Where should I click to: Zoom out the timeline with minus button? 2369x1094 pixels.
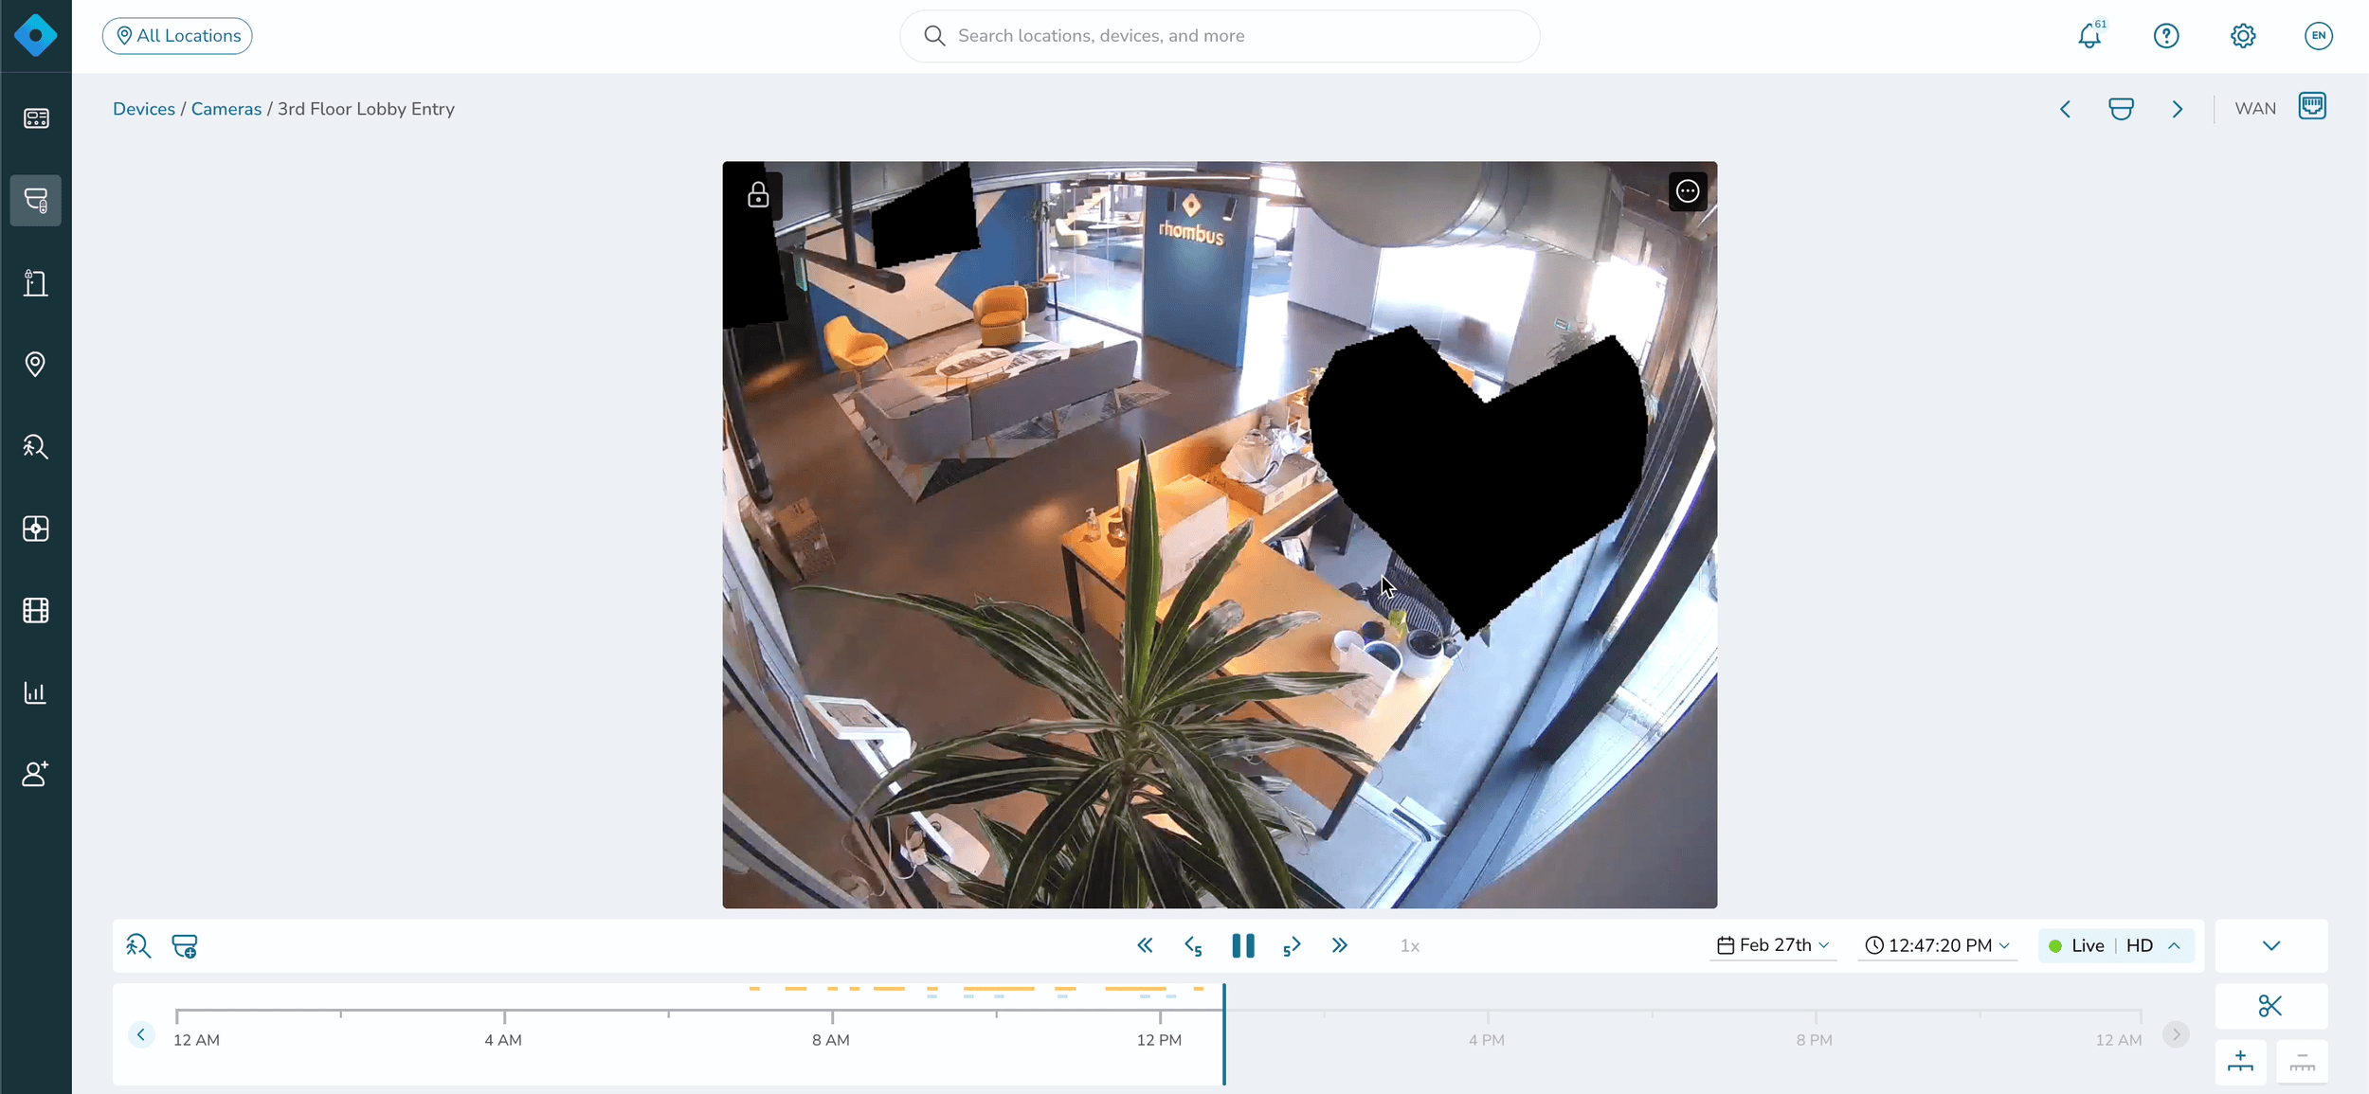(x=2303, y=1062)
